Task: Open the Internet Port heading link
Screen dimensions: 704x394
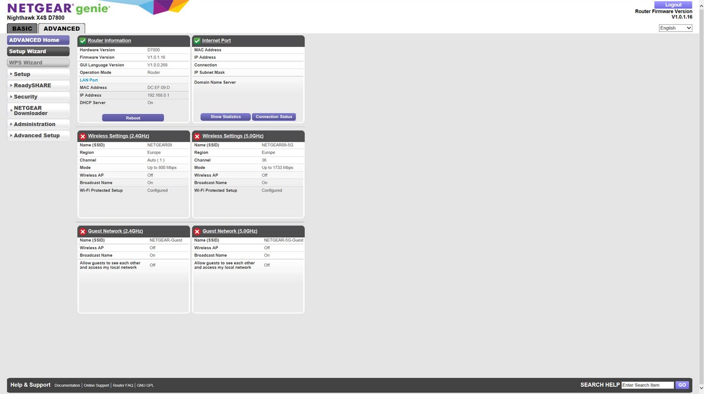Action: click(217, 41)
